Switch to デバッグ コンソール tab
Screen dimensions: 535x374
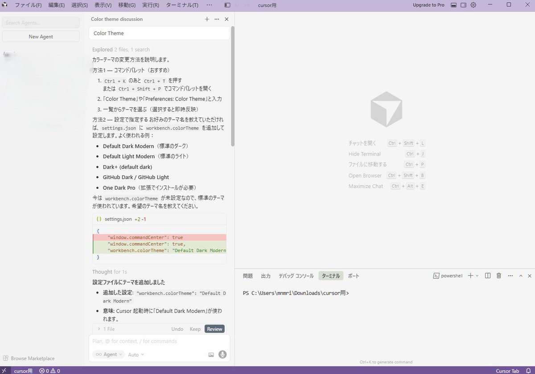(x=296, y=276)
